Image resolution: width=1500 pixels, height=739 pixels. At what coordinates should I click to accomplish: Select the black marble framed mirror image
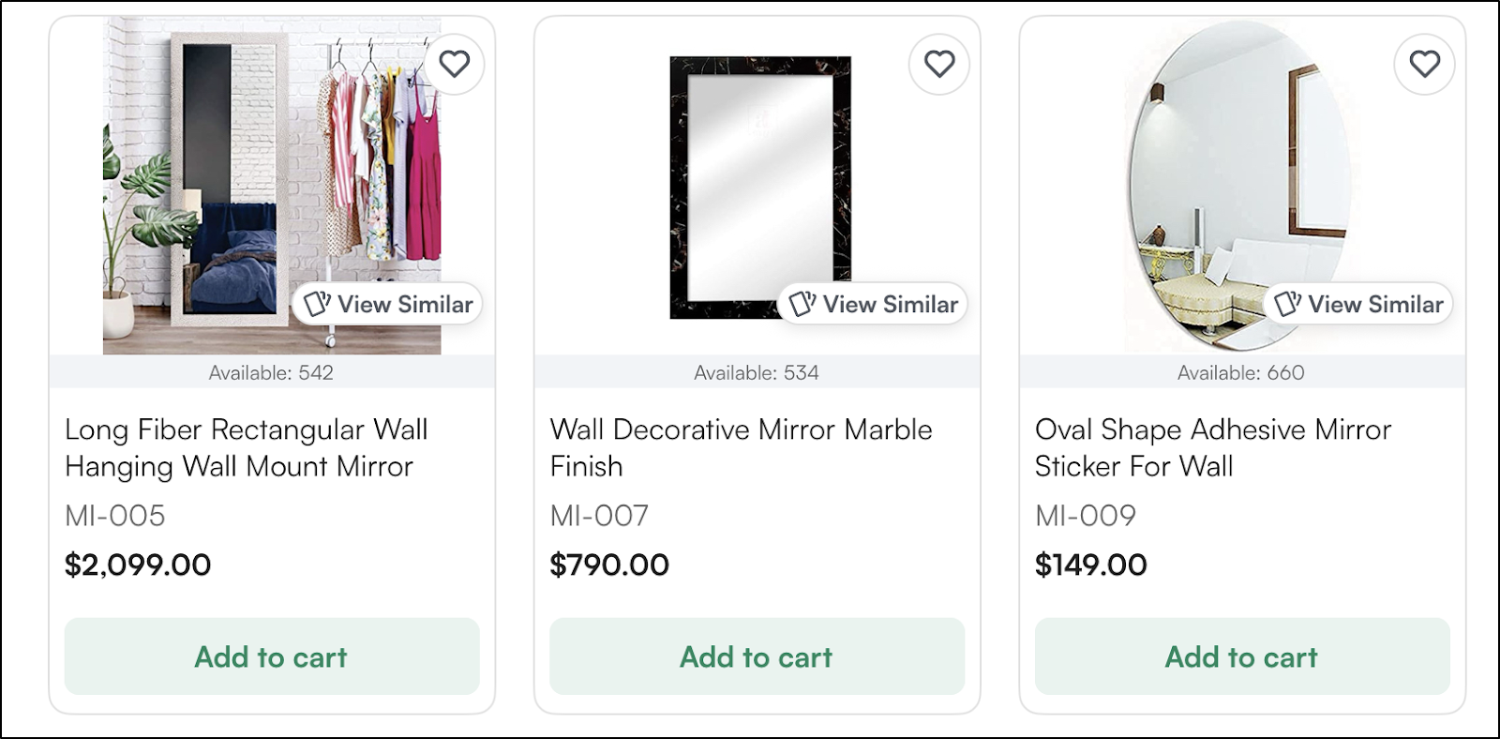coord(760,188)
